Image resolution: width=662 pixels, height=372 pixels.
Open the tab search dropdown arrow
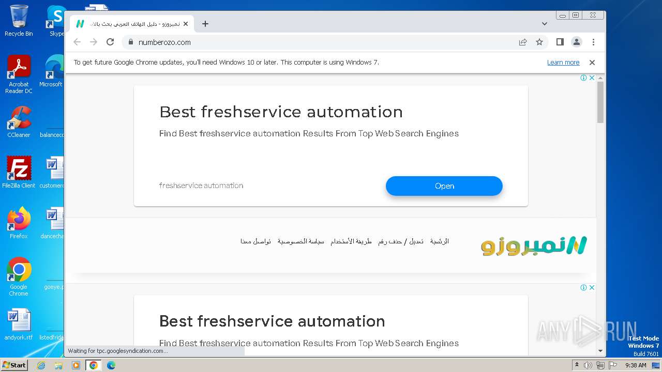pos(544,24)
